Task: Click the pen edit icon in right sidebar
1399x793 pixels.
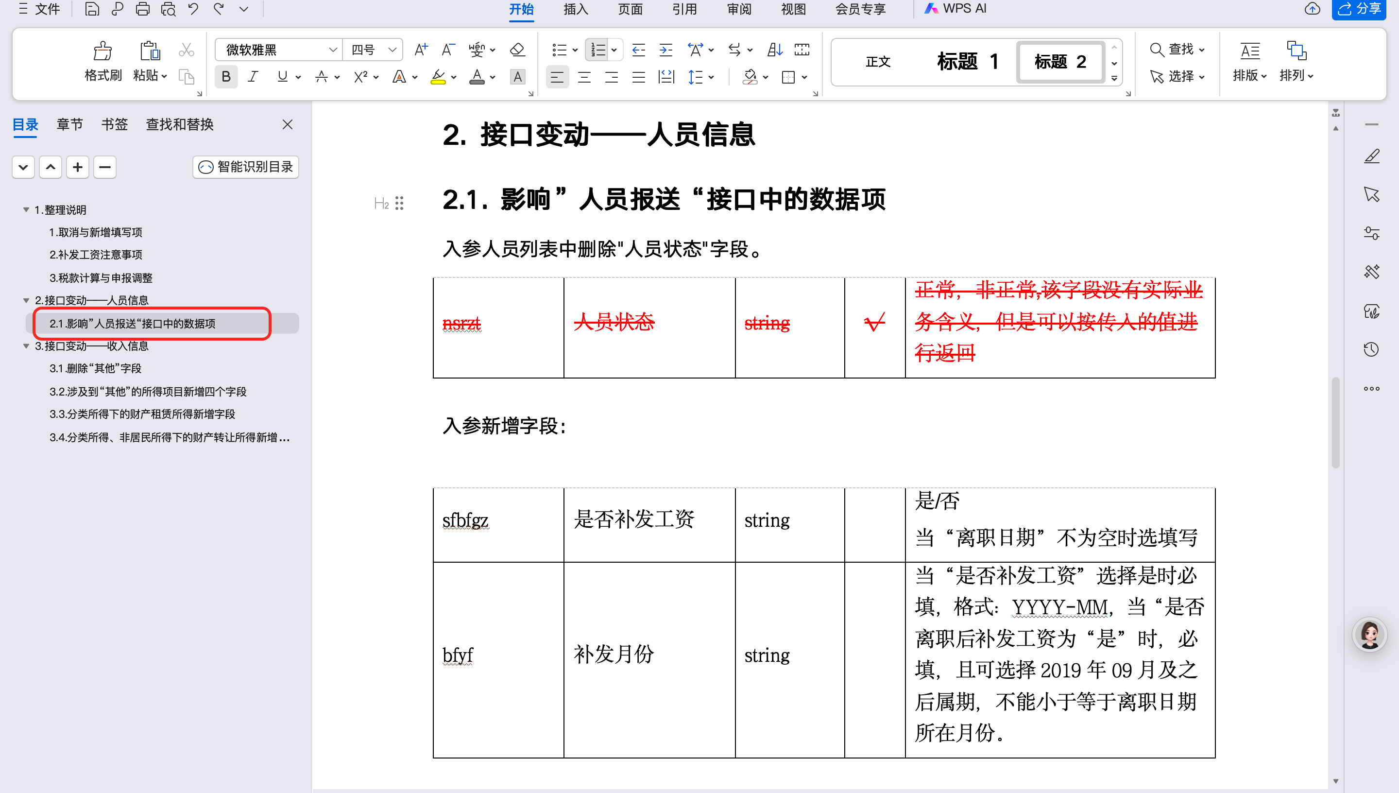Action: point(1371,156)
